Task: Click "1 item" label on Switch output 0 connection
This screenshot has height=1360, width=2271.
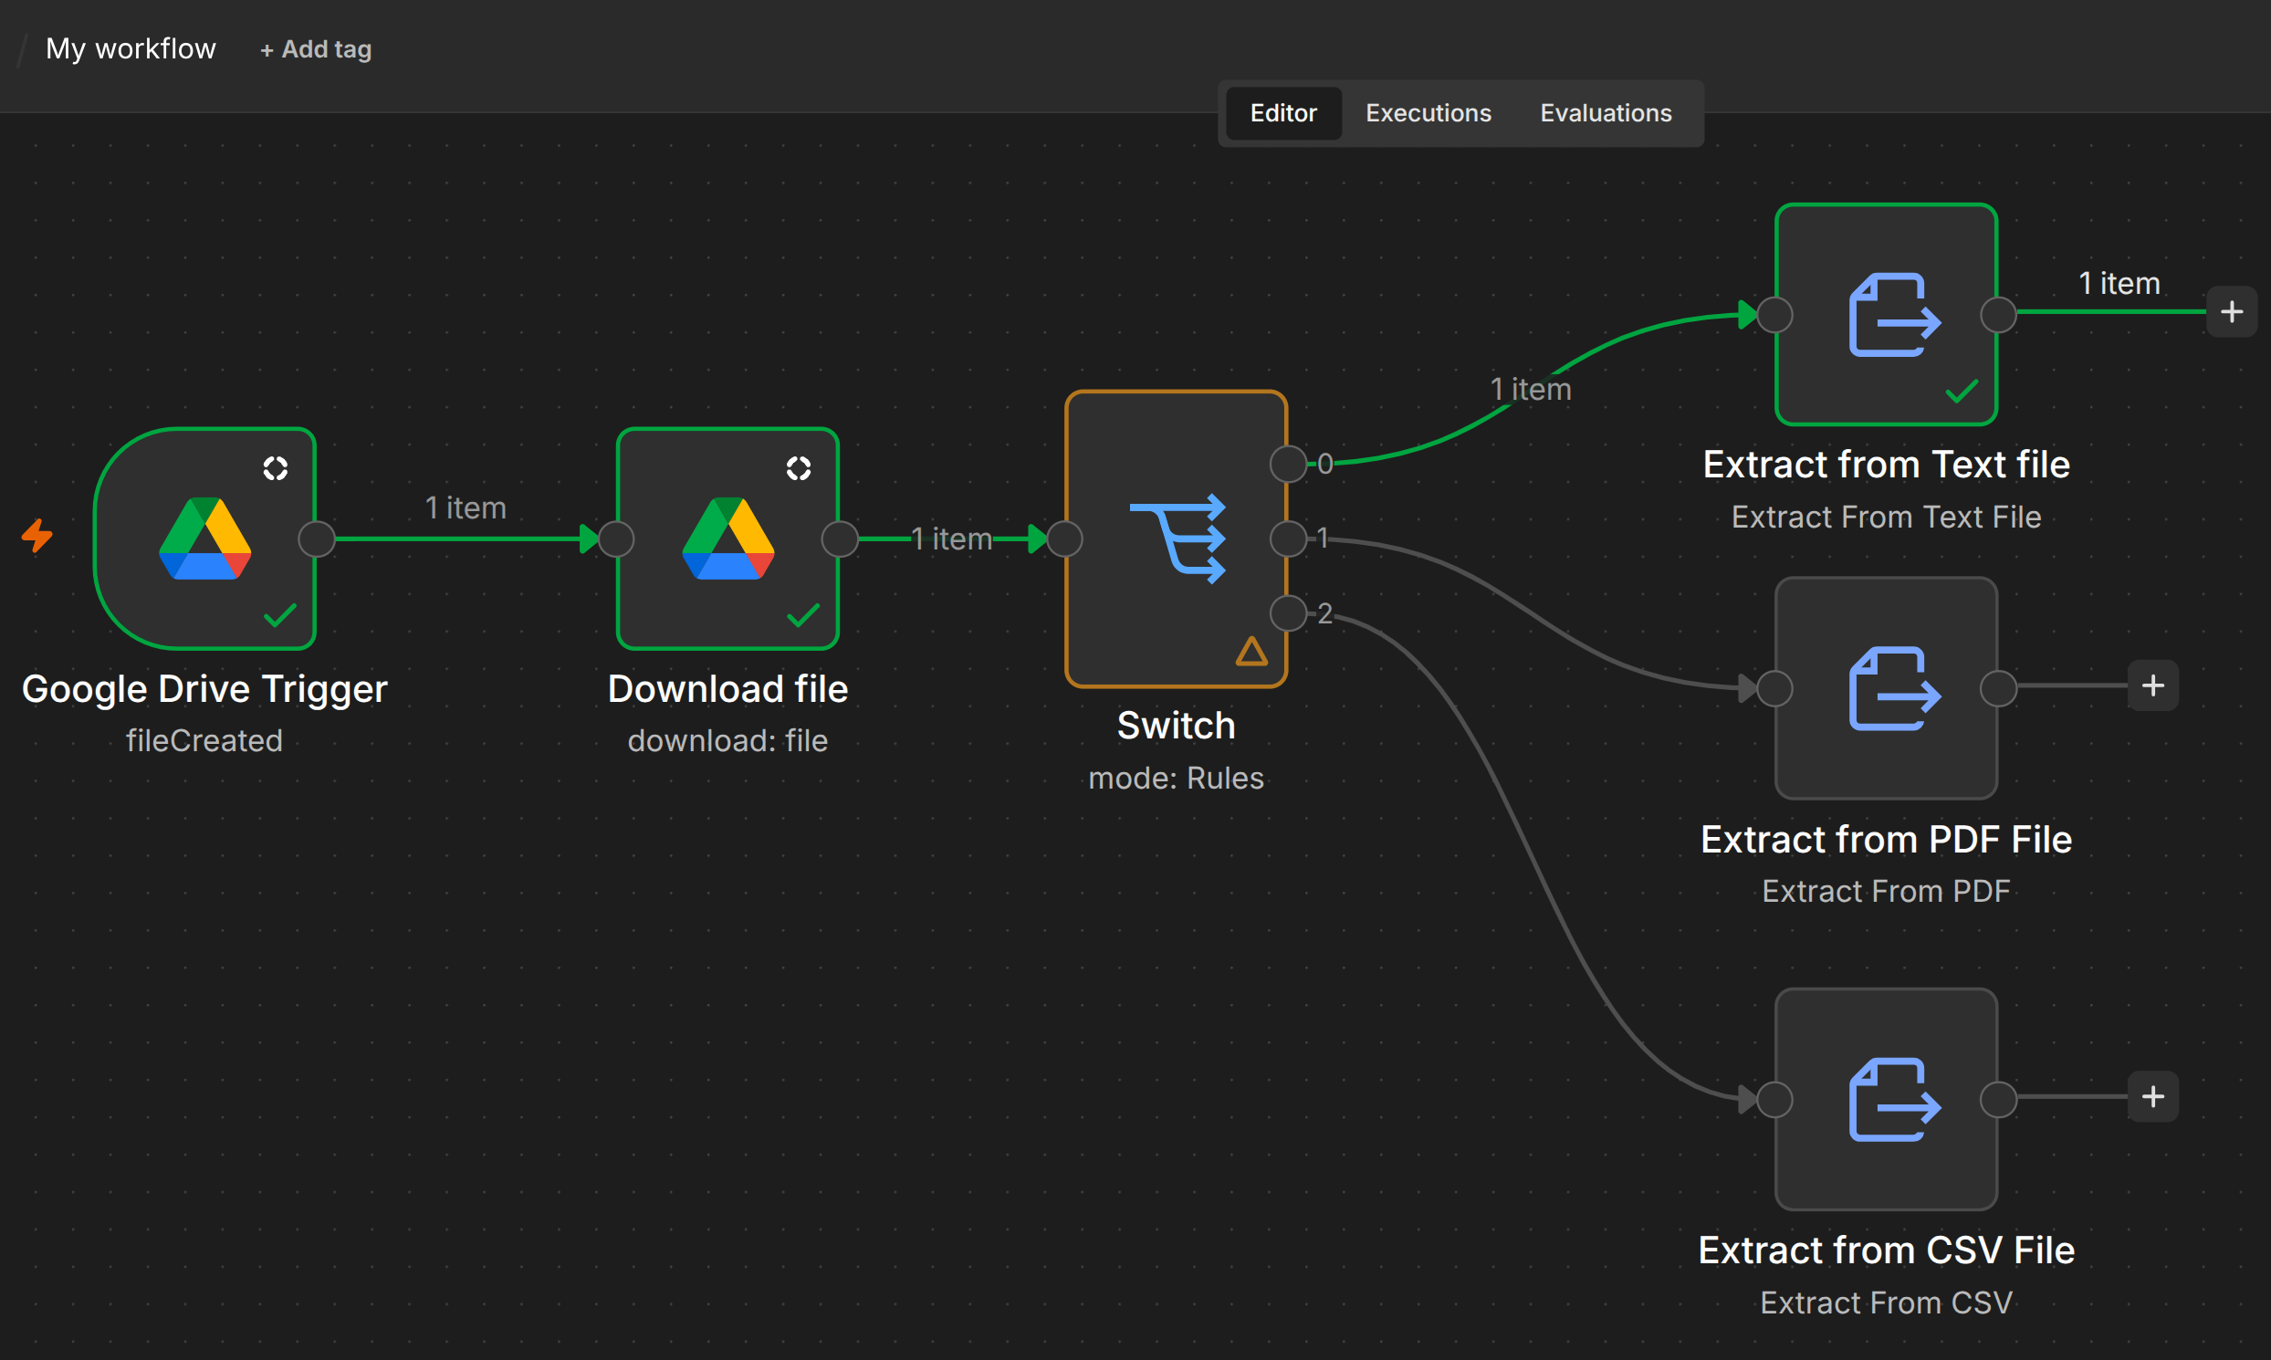Action: (x=1531, y=390)
